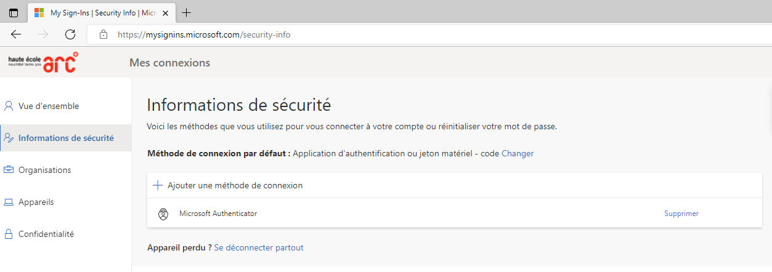Image resolution: width=772 pixels, height=272 pixels.
Task: Click the plus icon for adding a method
Action: point(158,185)
